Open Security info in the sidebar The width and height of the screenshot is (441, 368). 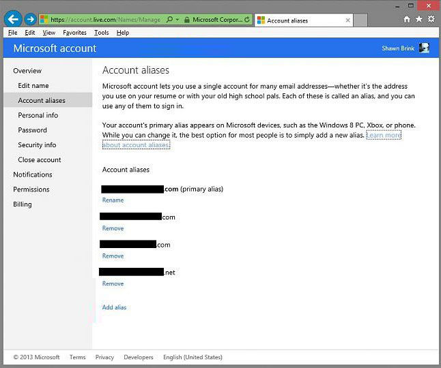coord(37,145)
